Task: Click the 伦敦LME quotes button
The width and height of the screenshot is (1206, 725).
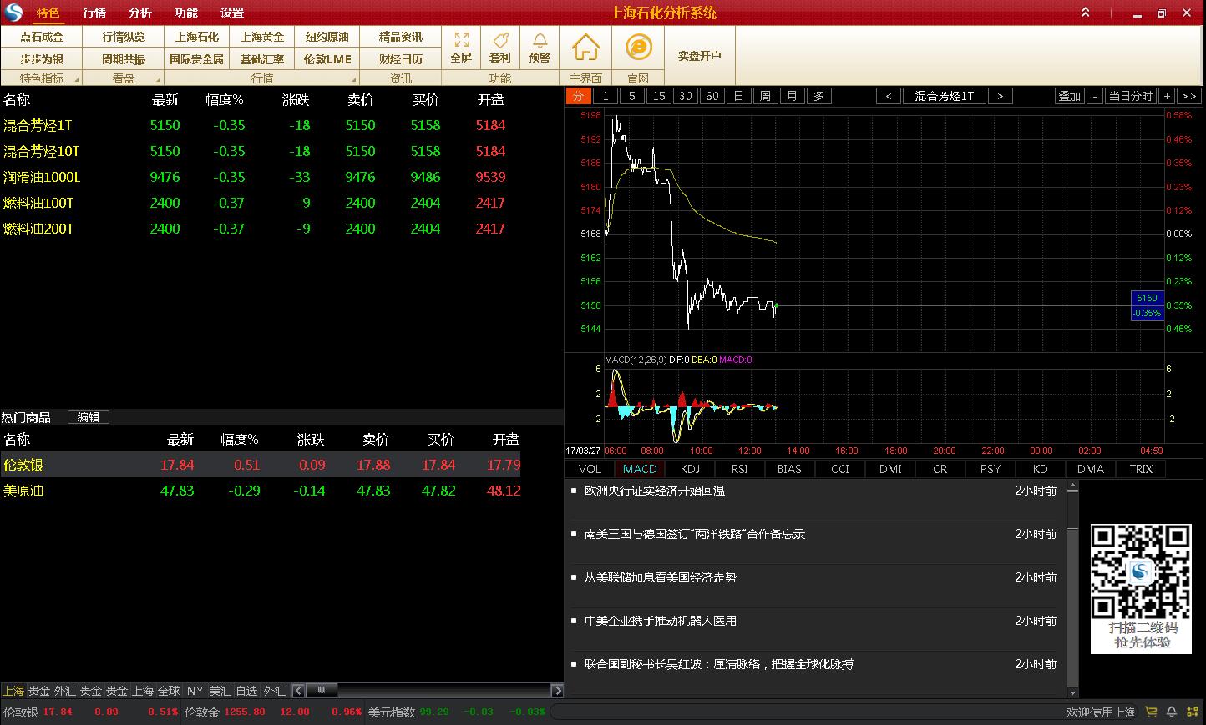Action: click(327, 59)
